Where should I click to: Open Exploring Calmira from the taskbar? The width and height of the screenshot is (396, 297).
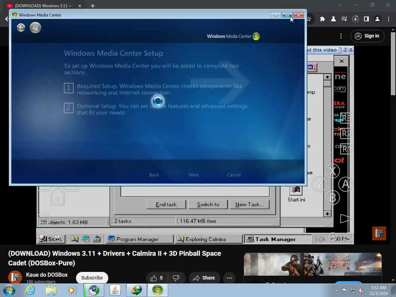click(x=208, y=239)
